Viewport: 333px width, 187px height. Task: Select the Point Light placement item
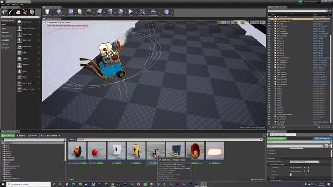29,41
